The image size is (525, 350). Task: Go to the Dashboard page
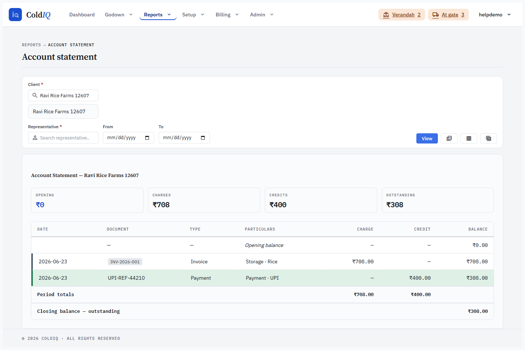pyautogui.click(x=82, y=15)
